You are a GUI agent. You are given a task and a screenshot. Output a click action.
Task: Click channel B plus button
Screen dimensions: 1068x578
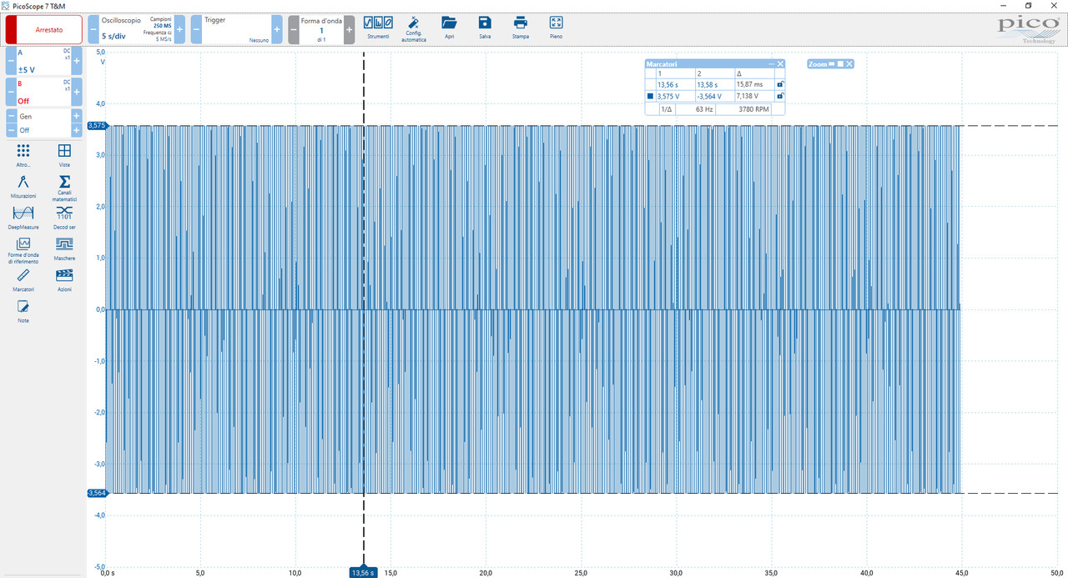77,92
